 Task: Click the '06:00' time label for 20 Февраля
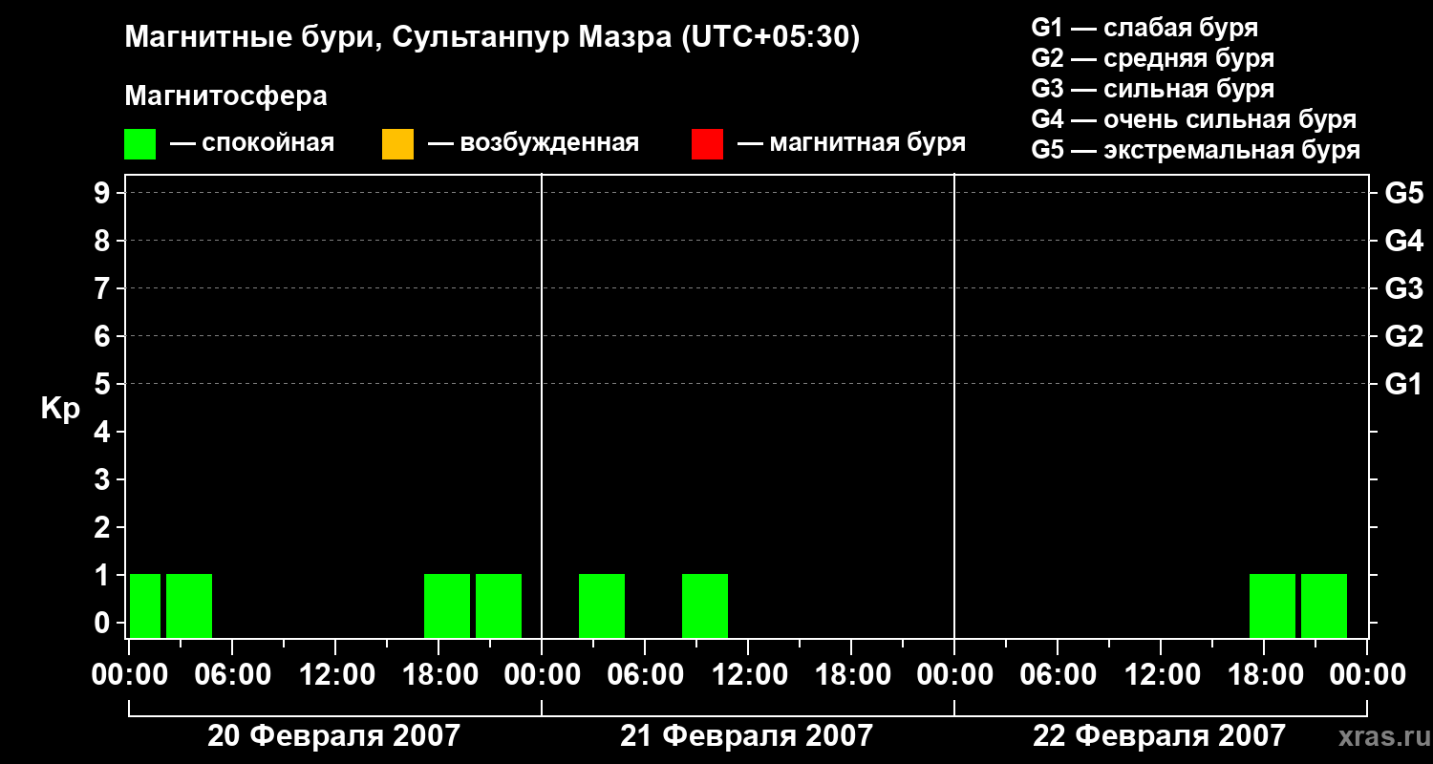(x=232, y=675)
